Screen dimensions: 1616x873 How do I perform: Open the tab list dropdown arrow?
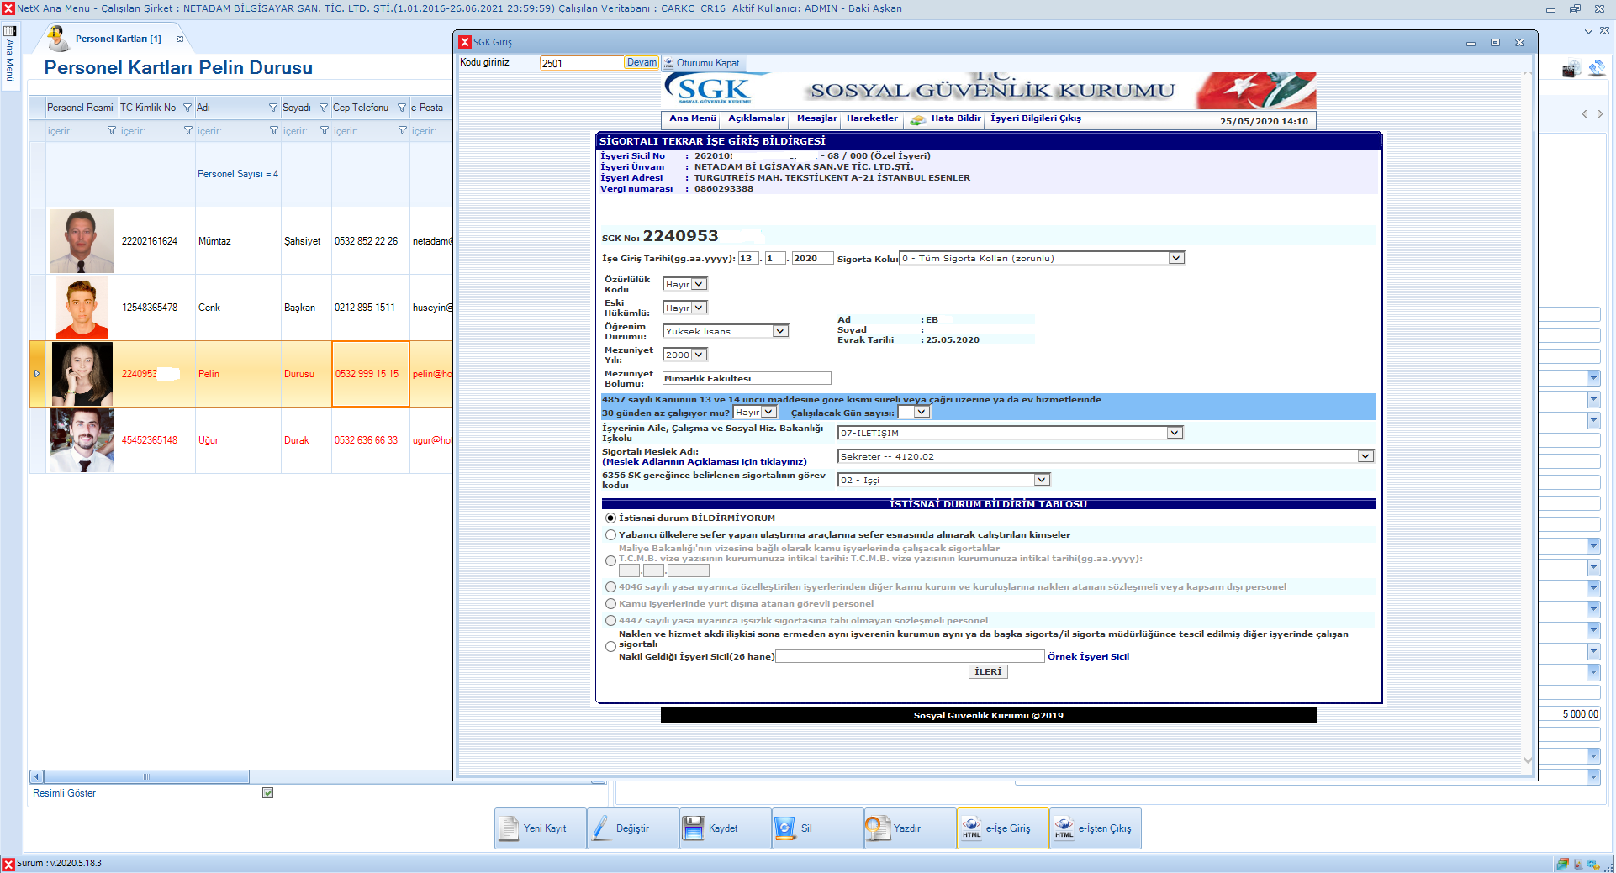tap(1588, 31)
